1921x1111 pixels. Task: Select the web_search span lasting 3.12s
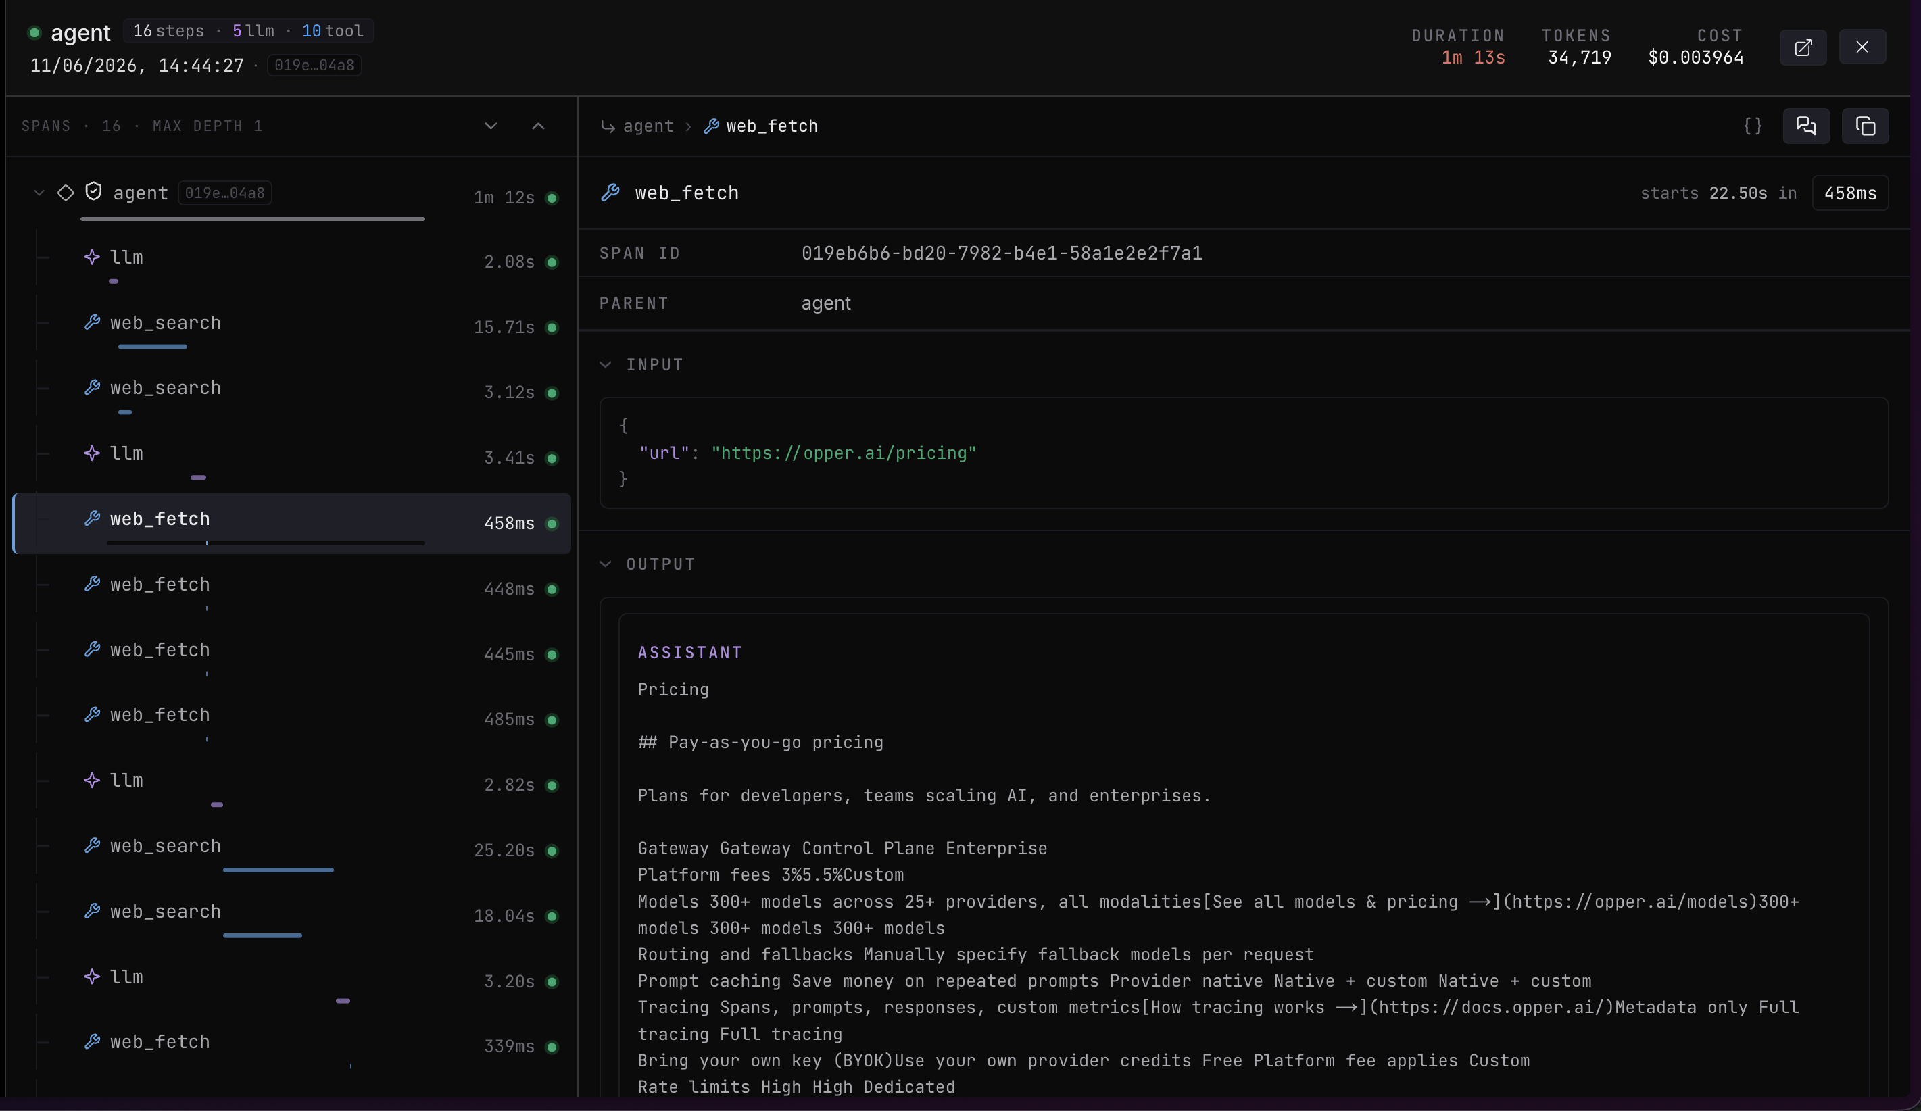click(x=292, y=393)
